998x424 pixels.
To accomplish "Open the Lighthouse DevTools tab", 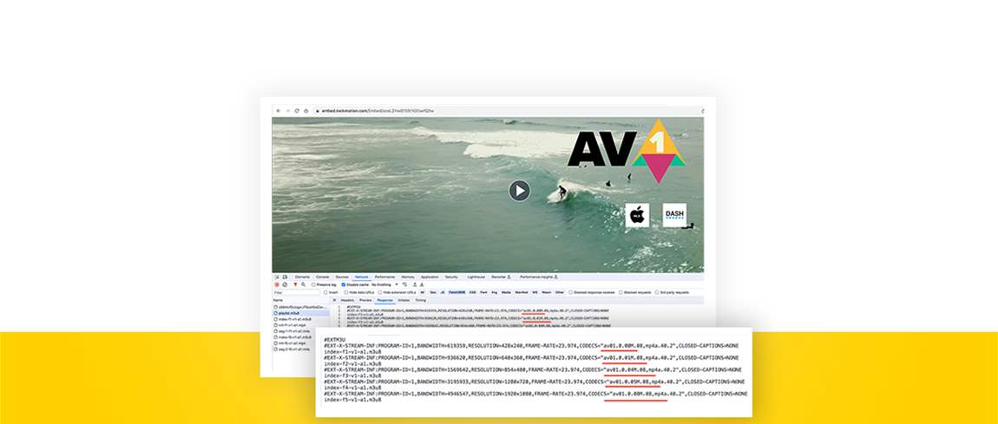I will 476,277.
